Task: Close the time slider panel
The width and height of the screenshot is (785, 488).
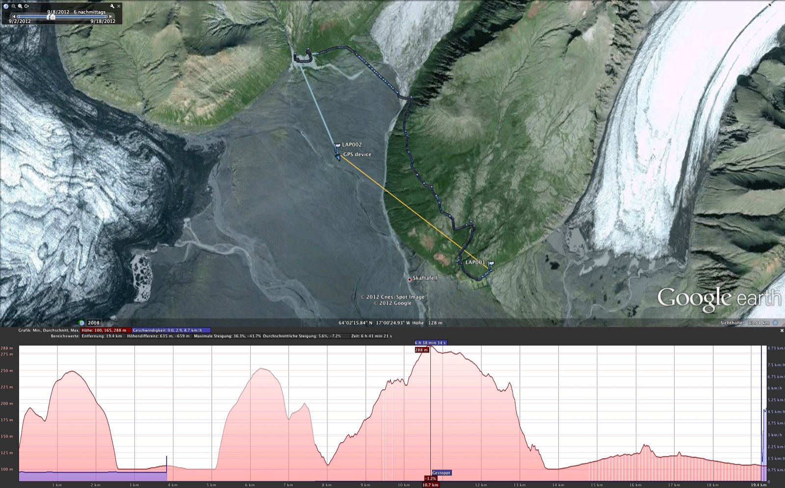Action: coord(119,6)
